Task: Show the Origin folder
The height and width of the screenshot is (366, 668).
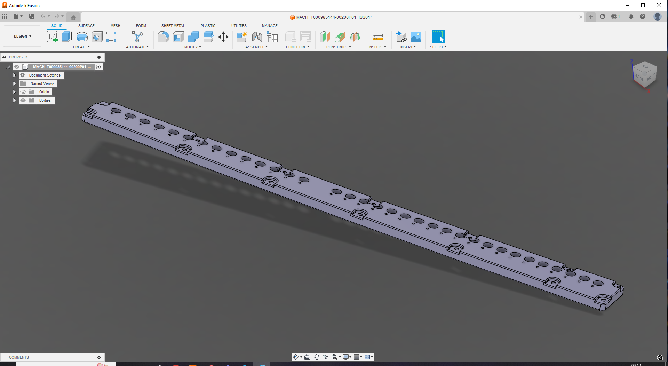Action: pyautogui.click(x=23, y=92)
